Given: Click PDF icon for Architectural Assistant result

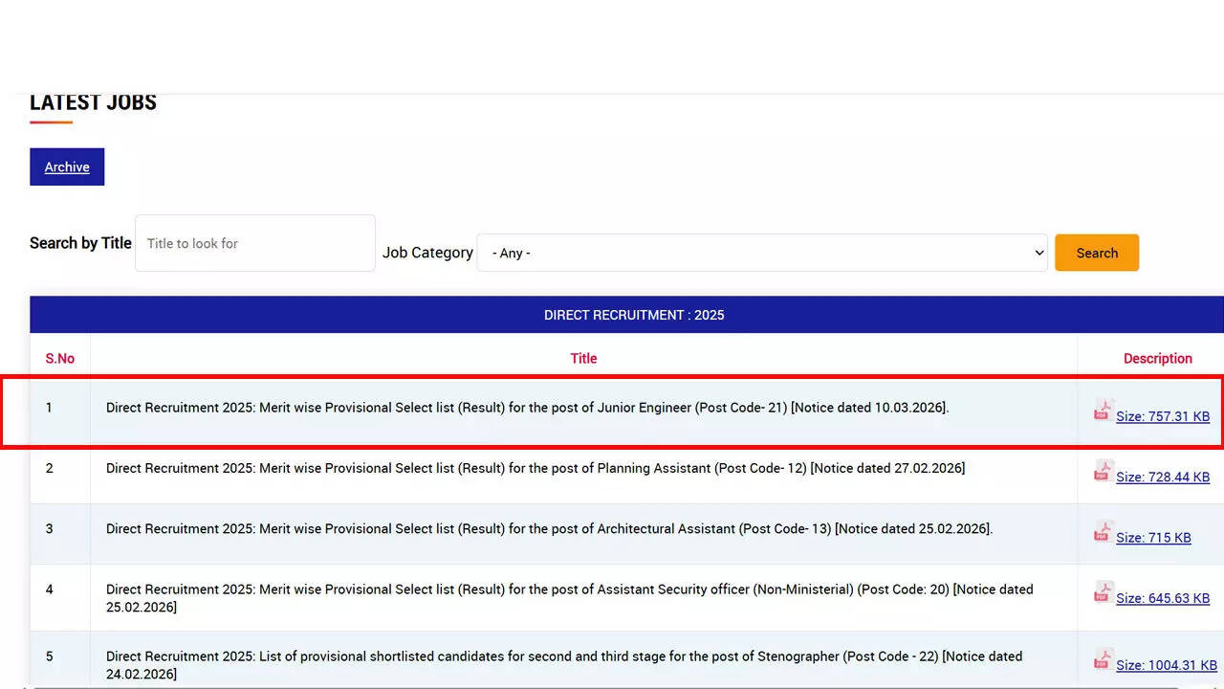Looking at the screenshot, I should click(x=1104, y=532).
